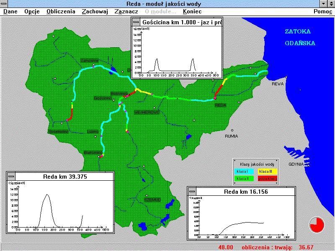Viewport: 335px width, 251px height.
Task: Click the Gościcino map label
Action: [x=103, y=98]
